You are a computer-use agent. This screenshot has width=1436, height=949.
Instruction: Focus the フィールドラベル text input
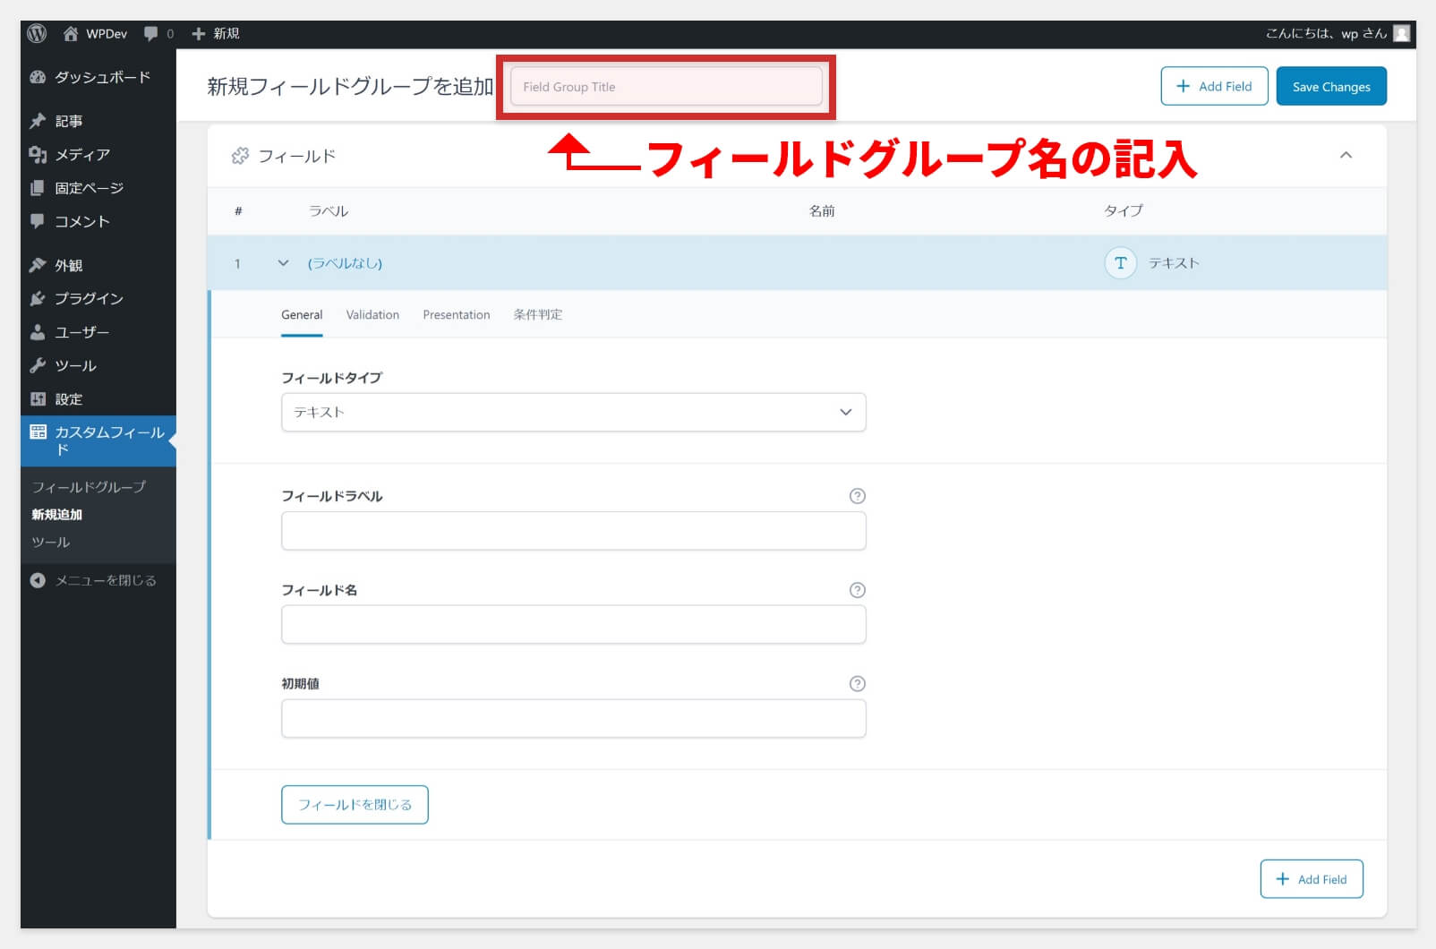coord(573,531)
